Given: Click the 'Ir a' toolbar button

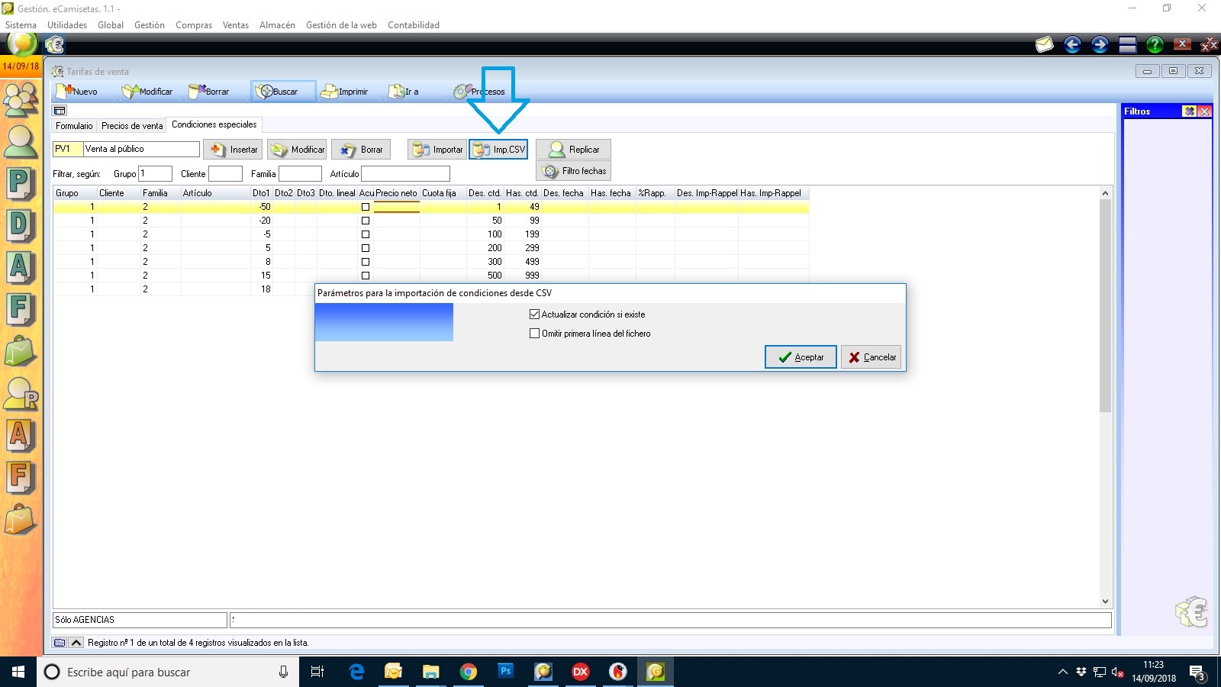Looking at the screenshot, I should [x=404, y=92].
